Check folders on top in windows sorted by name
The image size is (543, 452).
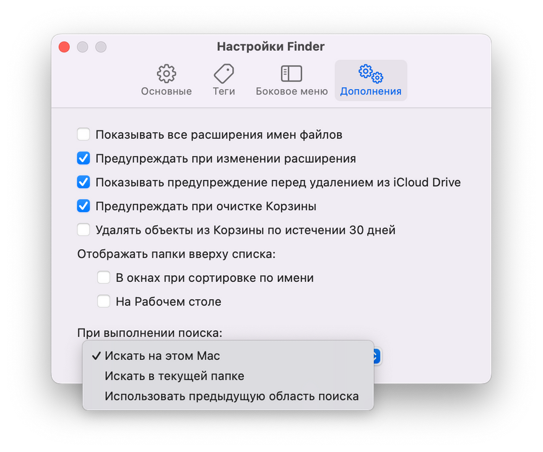coord(103,278)
